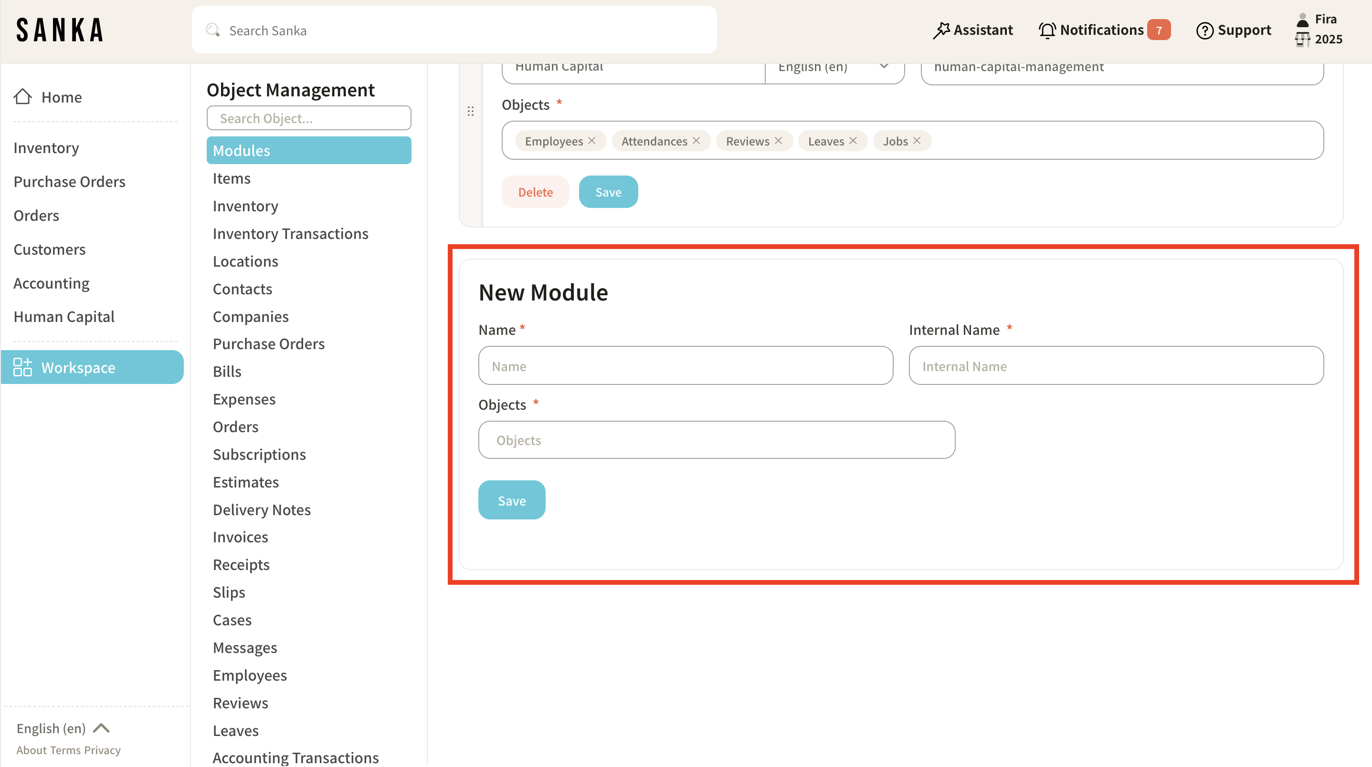Click the Home house icon
1372x767 pixels.
(x=22, y=96)
